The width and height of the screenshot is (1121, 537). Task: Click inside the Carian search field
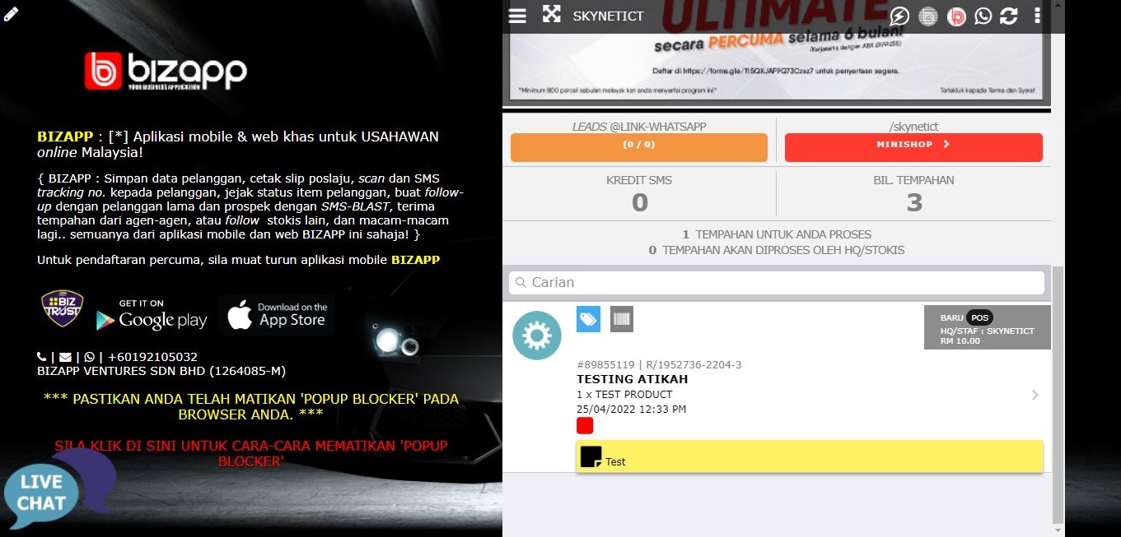[776, 282]
